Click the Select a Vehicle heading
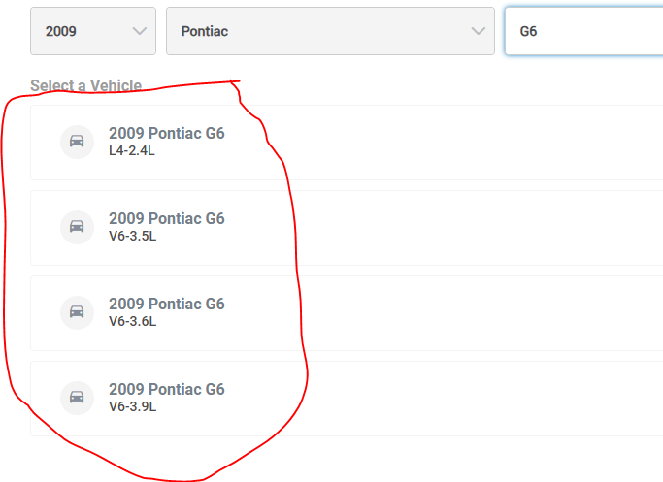Viewport: 663px width, 482px height. (x=85, y=86)
